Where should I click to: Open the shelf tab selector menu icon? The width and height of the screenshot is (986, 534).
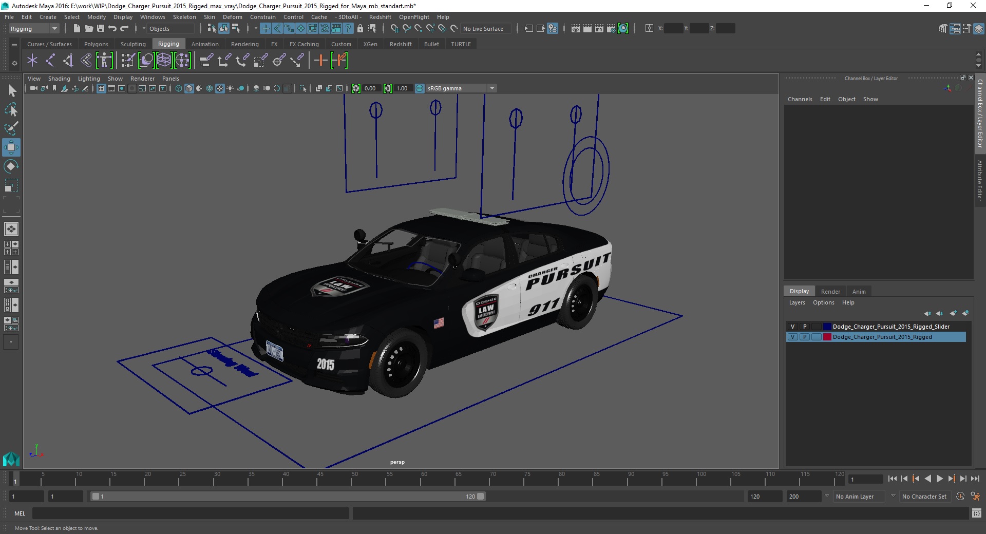point(14,45)
